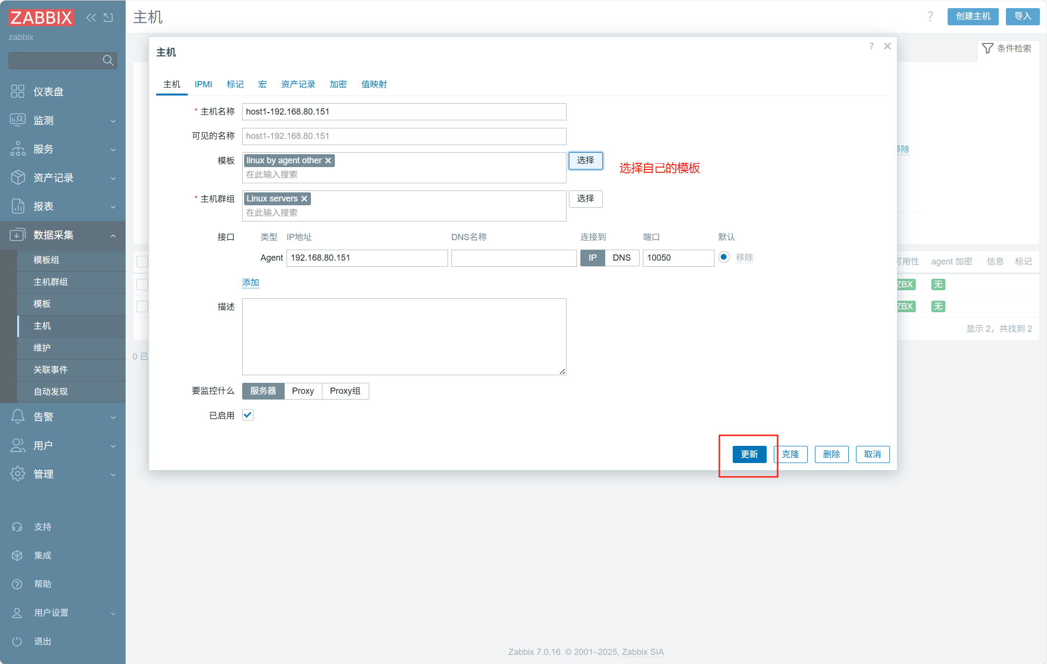Click the Alerts (告警) bell icon
Viewport: 1047px width, 664px height.
point(18,416)
